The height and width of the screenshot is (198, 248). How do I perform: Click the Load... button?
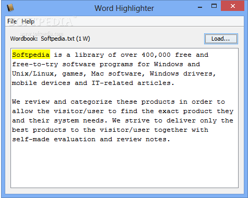coord(221,39)
